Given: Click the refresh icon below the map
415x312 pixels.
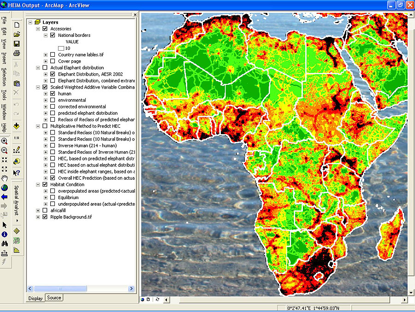Looking at the screenshot, I should click(x=158, y=300).
